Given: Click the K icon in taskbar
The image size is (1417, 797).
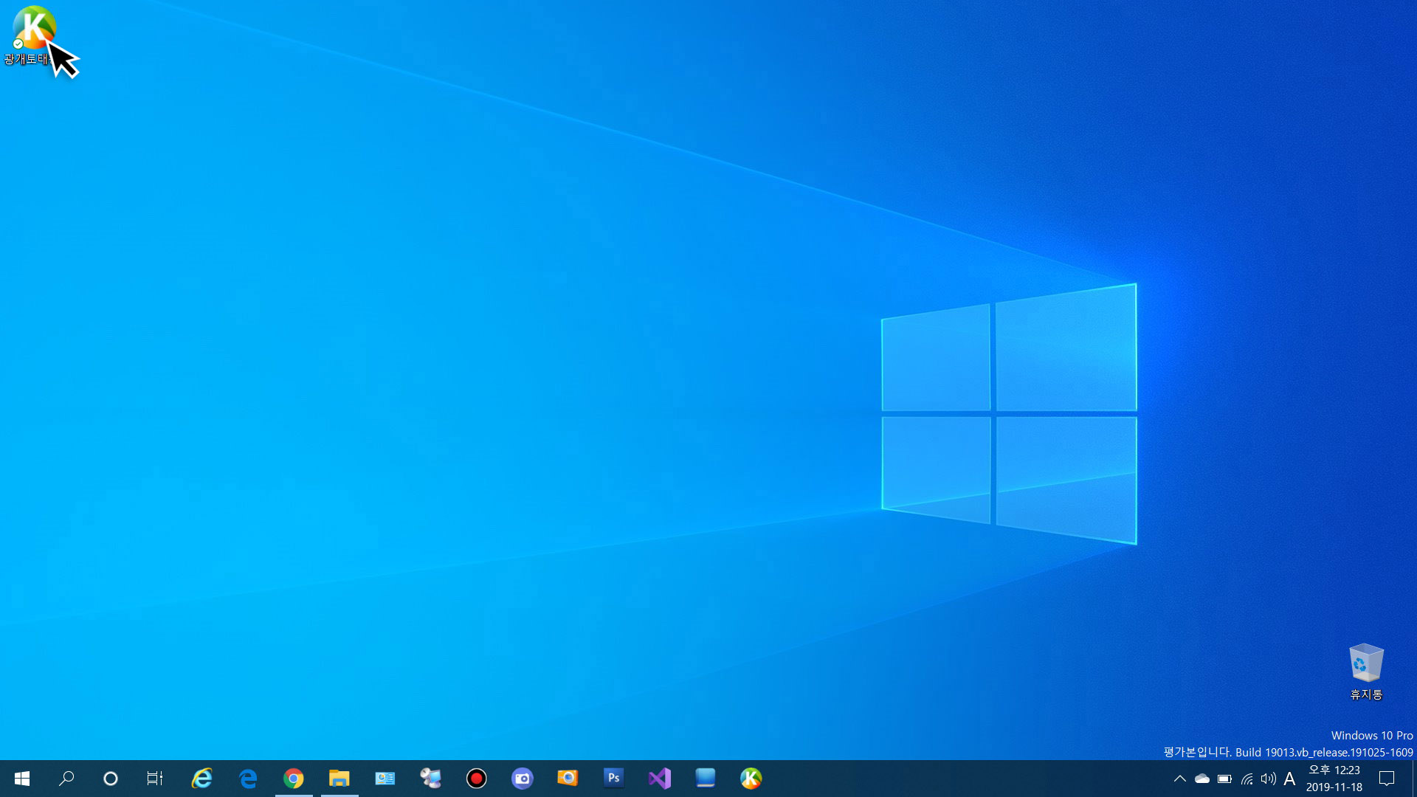Looking at the screenshot, I should (751, 779).
